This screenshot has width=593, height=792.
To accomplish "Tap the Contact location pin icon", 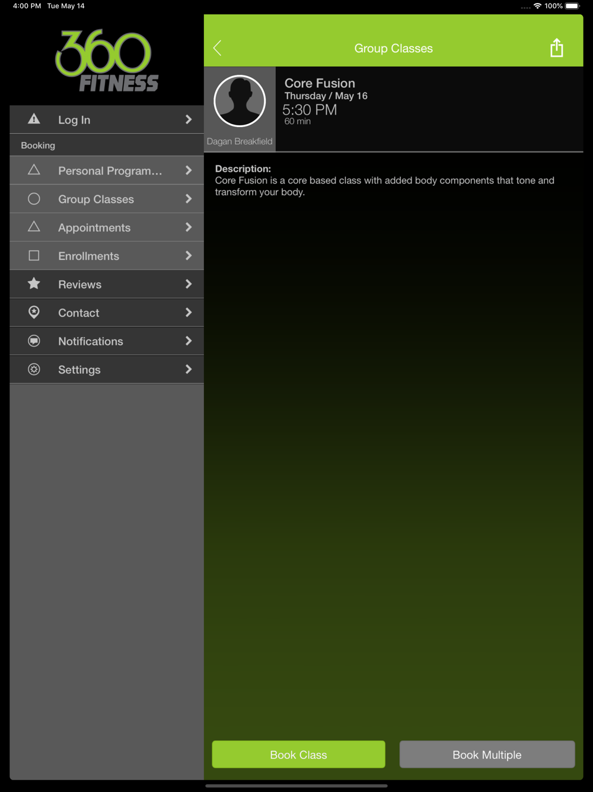I will click(34, 312).
